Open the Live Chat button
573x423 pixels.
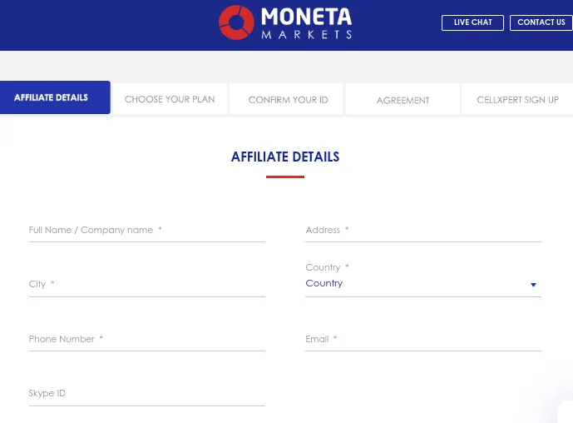[x=472, y=22]
